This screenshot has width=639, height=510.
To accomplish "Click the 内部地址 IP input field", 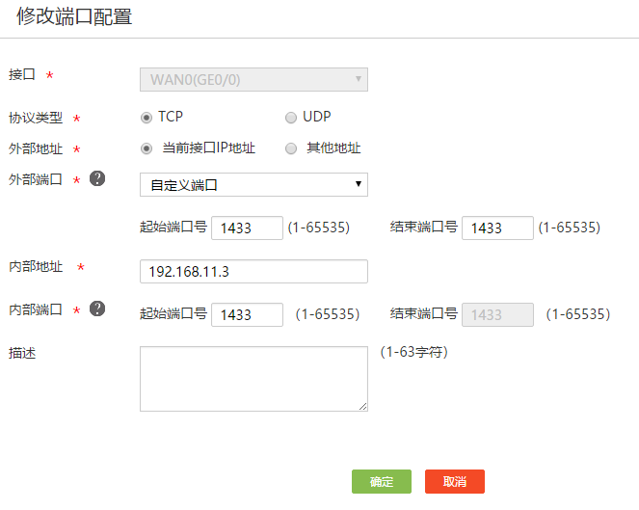I will 253,272.
